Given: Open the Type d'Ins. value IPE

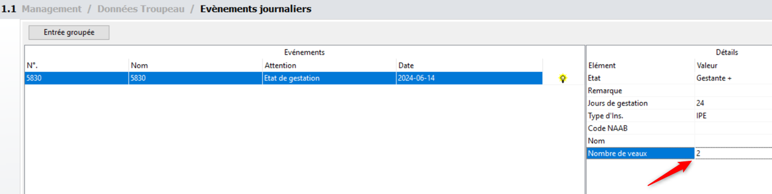Looking at the screenshot, I should click(733, 116).
